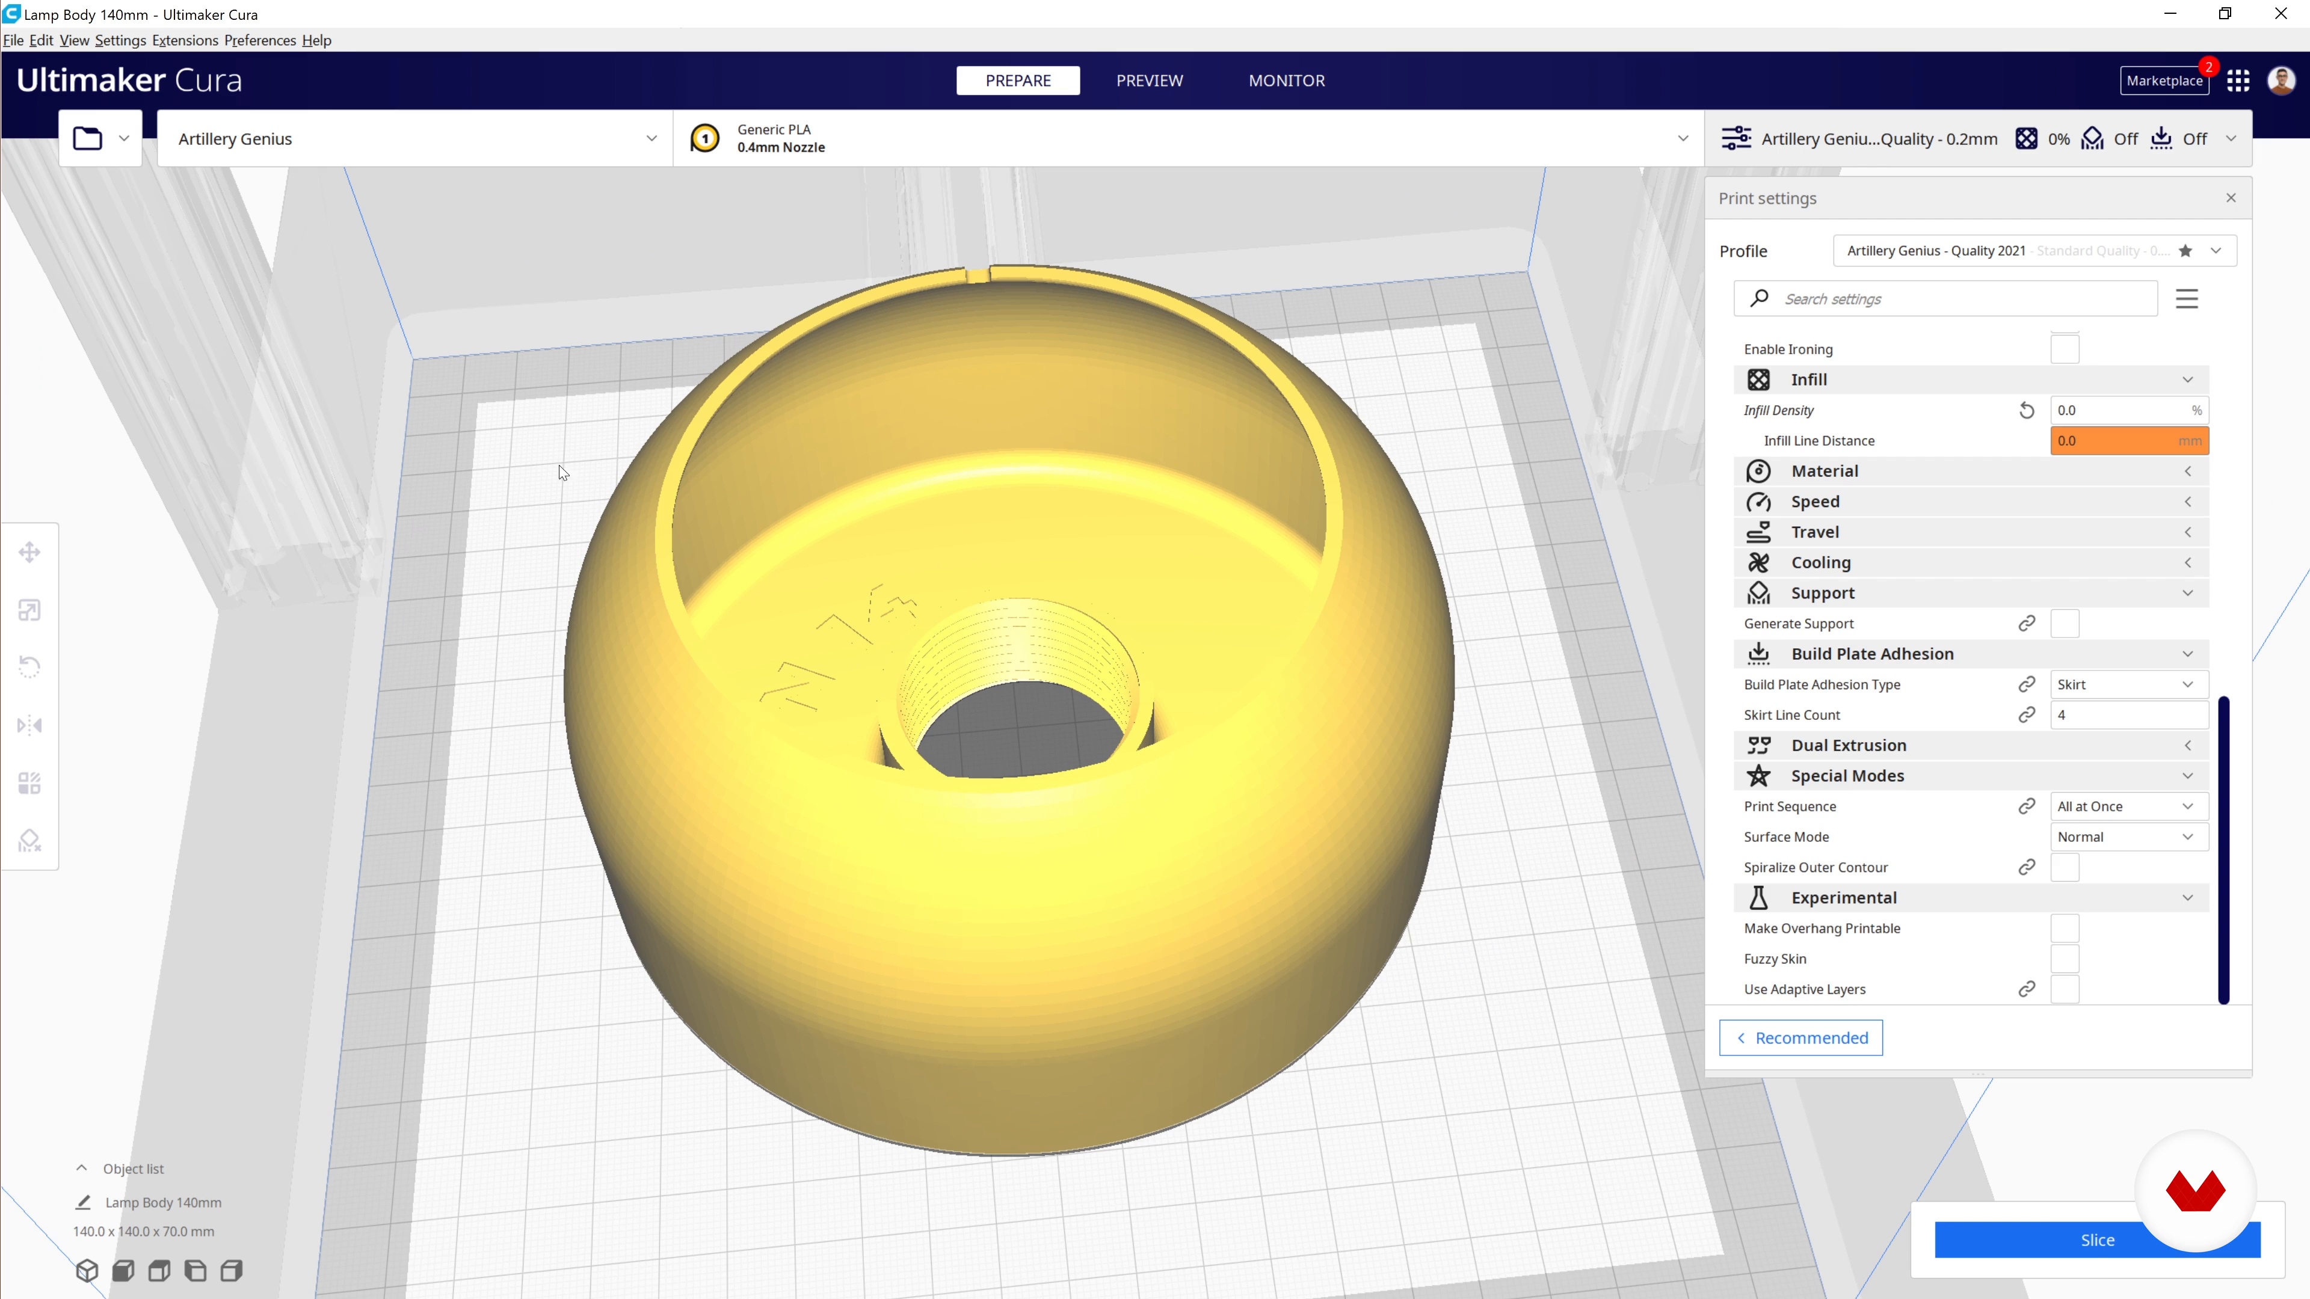Click the Infill Density input field
Screen dimensions: 2310x1299
(2129, 411)
